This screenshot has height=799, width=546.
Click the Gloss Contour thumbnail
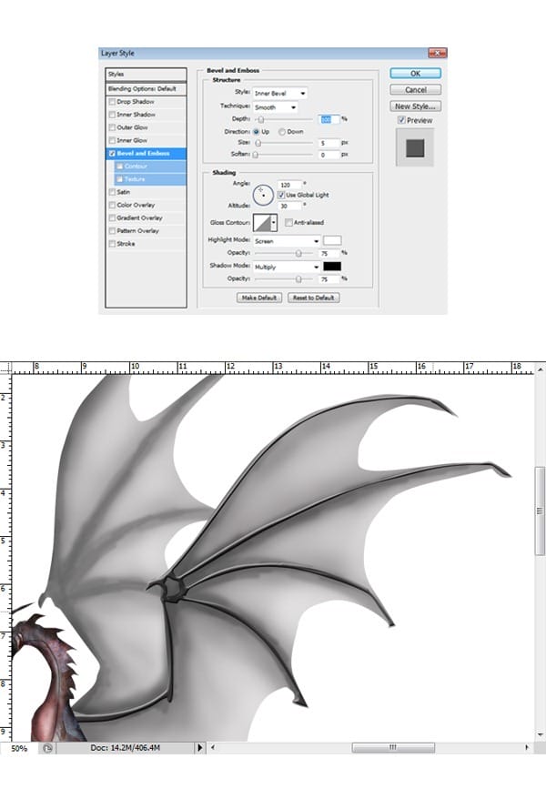262,223
